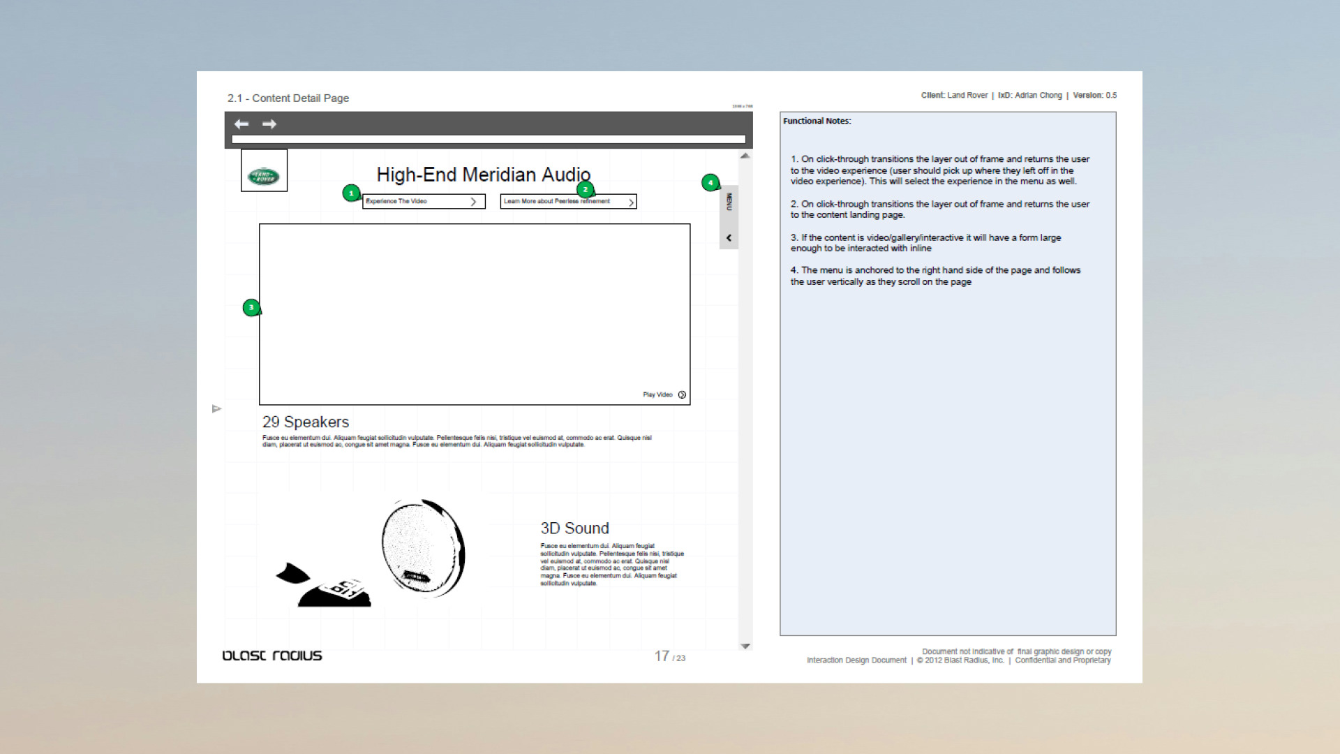The height and width of the screenshot is (754, 1340).
Task: Click green annotation marker 3
Action: [251, 307]
